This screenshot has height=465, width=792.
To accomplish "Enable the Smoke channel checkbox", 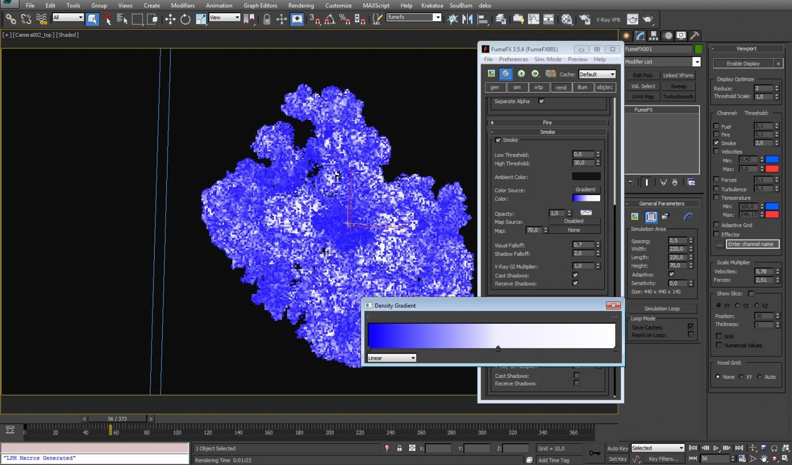I will pos(717,142).
